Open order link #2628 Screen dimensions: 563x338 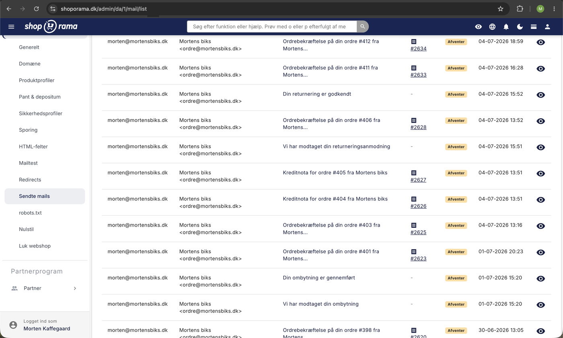tap(418, 127)
